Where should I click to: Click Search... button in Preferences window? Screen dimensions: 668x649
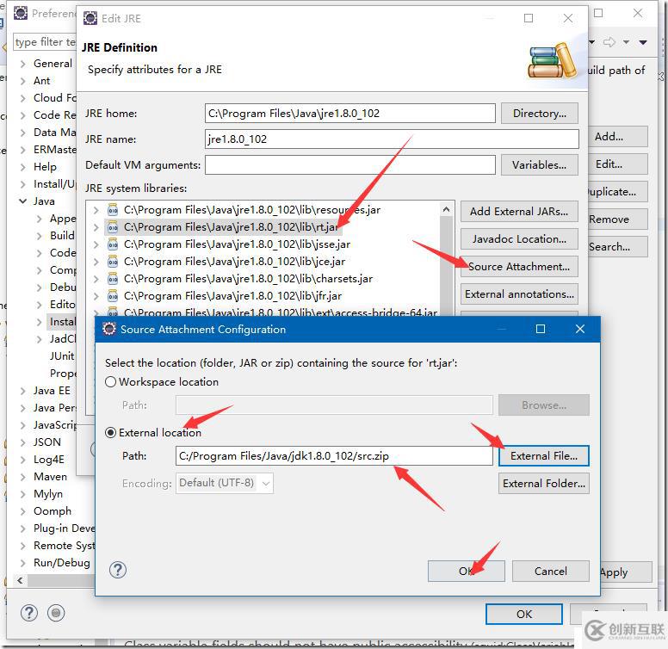pyautogui.click(x=618, y=247)
